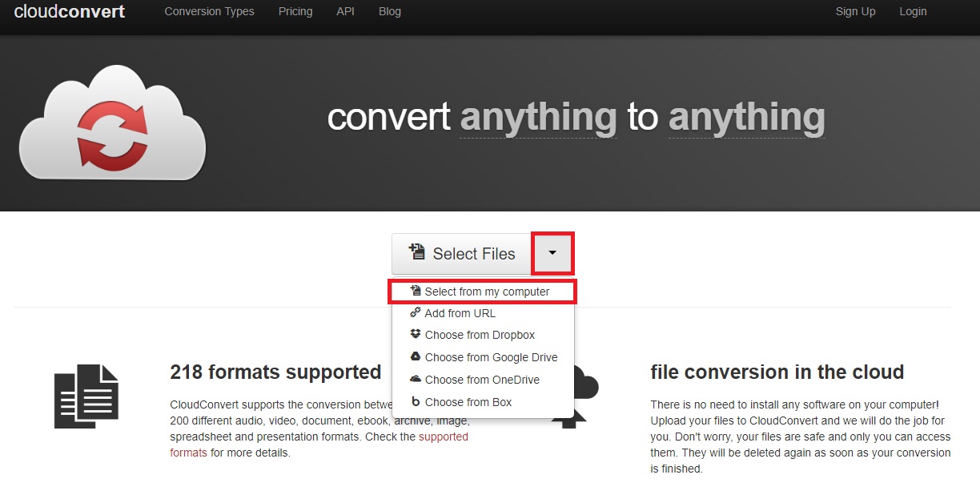Viewport: 980px width, 495px height.
Task: Click the OneDrive cloud icon in menu
Action: click(415, 379)
